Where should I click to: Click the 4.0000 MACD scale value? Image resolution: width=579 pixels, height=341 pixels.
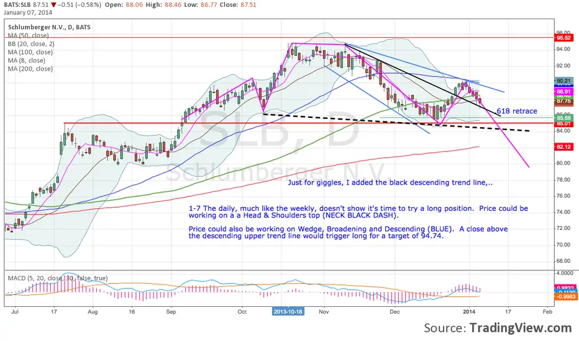[565, 273]
